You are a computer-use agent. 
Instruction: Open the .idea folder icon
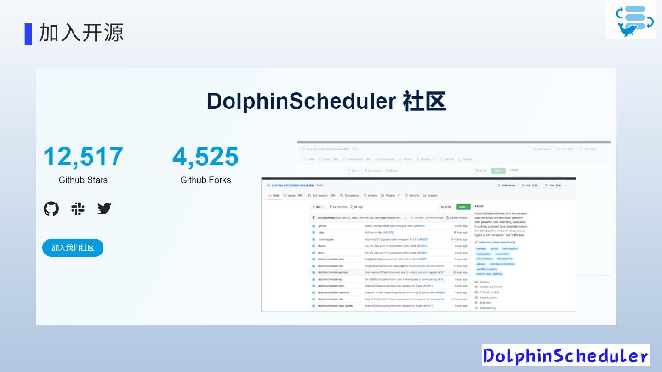point(314,233)
